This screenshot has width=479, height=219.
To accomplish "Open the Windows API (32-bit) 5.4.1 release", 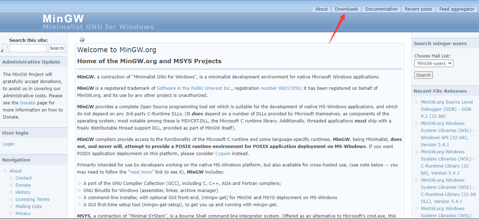I will pyautogui.click(x=448, y=134).
